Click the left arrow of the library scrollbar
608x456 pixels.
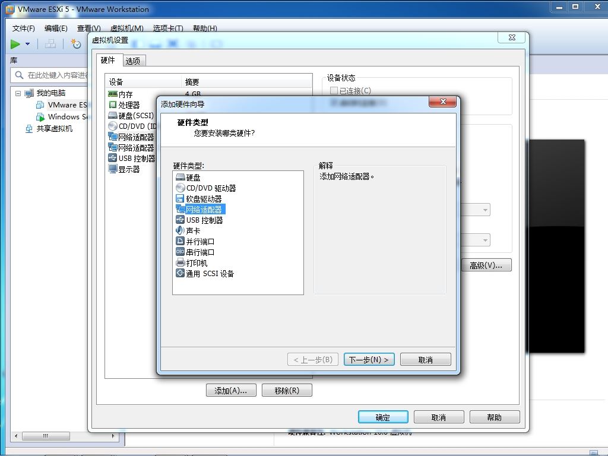15,436
